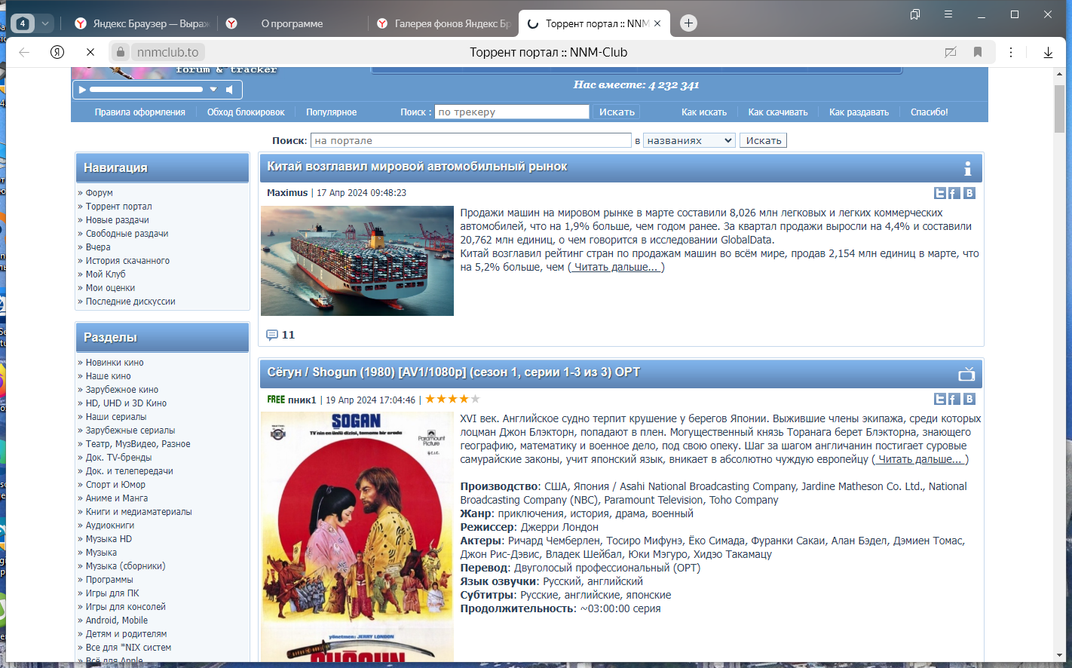Share the Shogun post on Facebook
Image resolution: width=1072 pixels, height=668 pixels.
pos(954,399)
